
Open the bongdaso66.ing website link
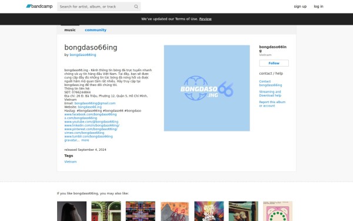click(90, 107)
